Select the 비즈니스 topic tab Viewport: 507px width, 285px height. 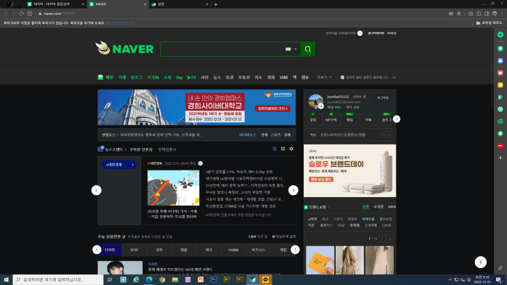coord(258,250)
